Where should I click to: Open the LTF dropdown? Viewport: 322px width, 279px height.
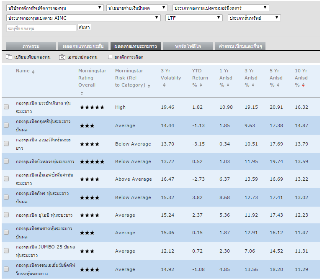pyautogui.click(x=194, y=18)
